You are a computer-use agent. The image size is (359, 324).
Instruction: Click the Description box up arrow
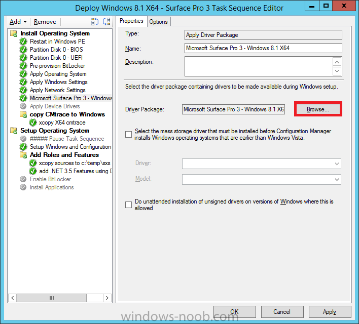337,62
